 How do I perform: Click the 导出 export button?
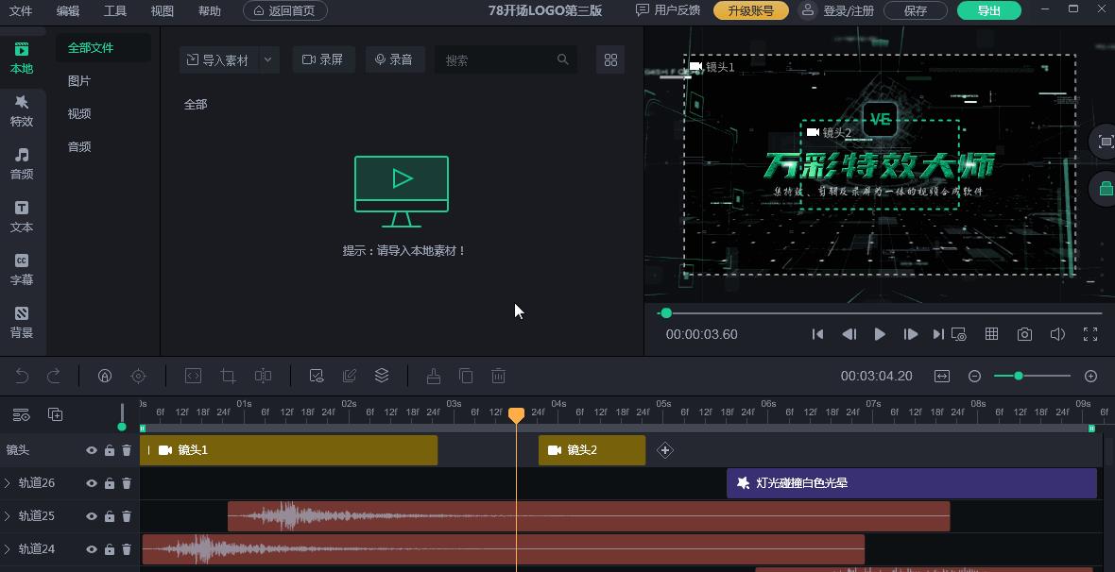point(989,10)
